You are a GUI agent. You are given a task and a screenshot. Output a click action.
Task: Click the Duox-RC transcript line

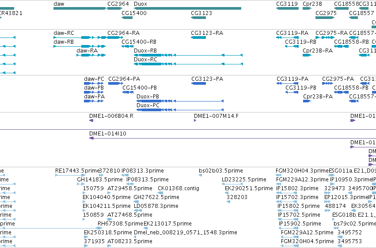[188, 64]
